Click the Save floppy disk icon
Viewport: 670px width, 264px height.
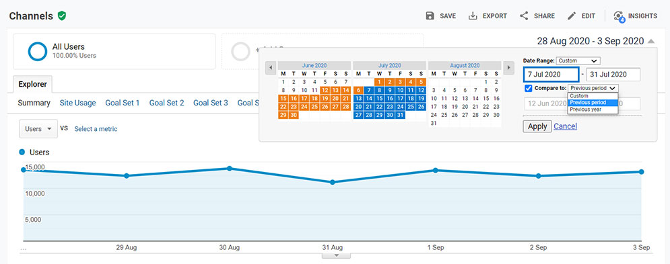pyautogui.click(x=430, y=15)
